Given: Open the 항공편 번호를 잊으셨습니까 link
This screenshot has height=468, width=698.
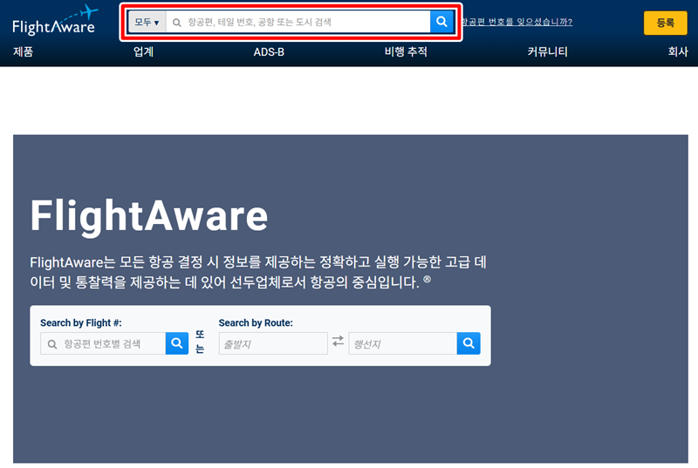Looking at the screenshot, I should point(517,22).
